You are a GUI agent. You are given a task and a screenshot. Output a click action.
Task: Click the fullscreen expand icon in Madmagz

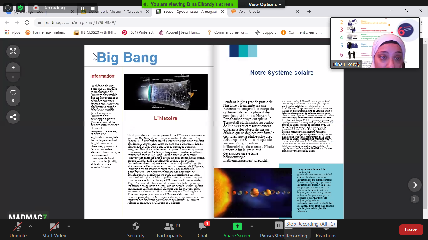click(13, 52)
